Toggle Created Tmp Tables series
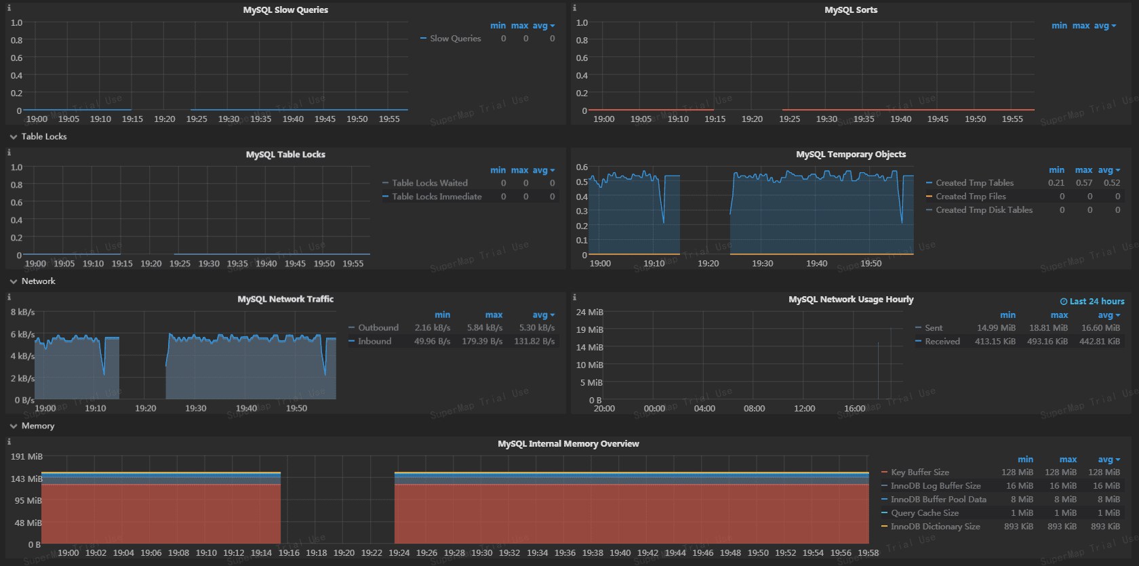This screenshot has height=566, width=1139. click(974, 183)
